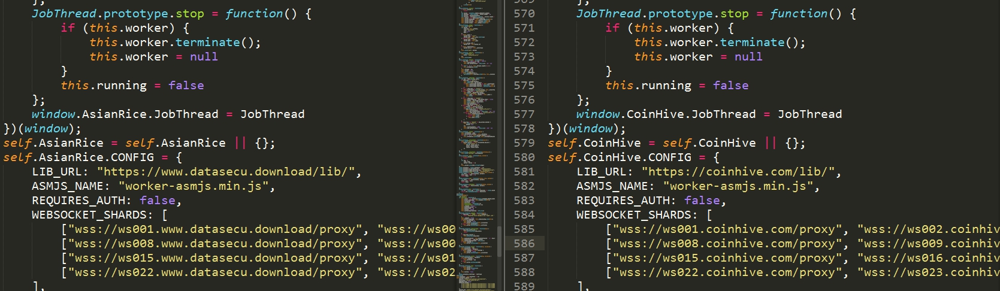The height and width of the screenshot is (291, 1000).
Task: Click line number 580 in the gutter
Action: pyautogui.click(x=524, y=157)
